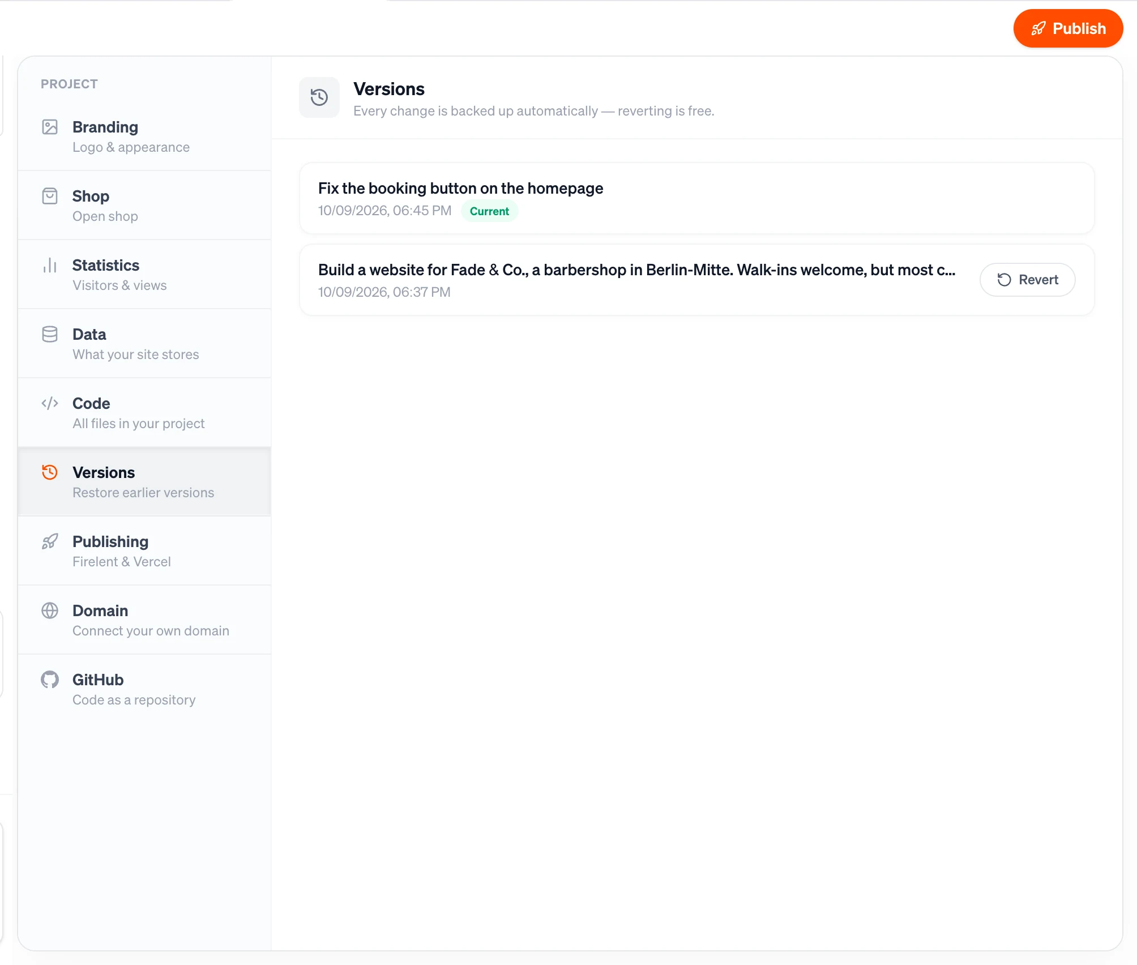The width and height of the screenshot is (1137, 965).
Task: Click "What your site stores" subtitle
Action: tap(135, 355)
